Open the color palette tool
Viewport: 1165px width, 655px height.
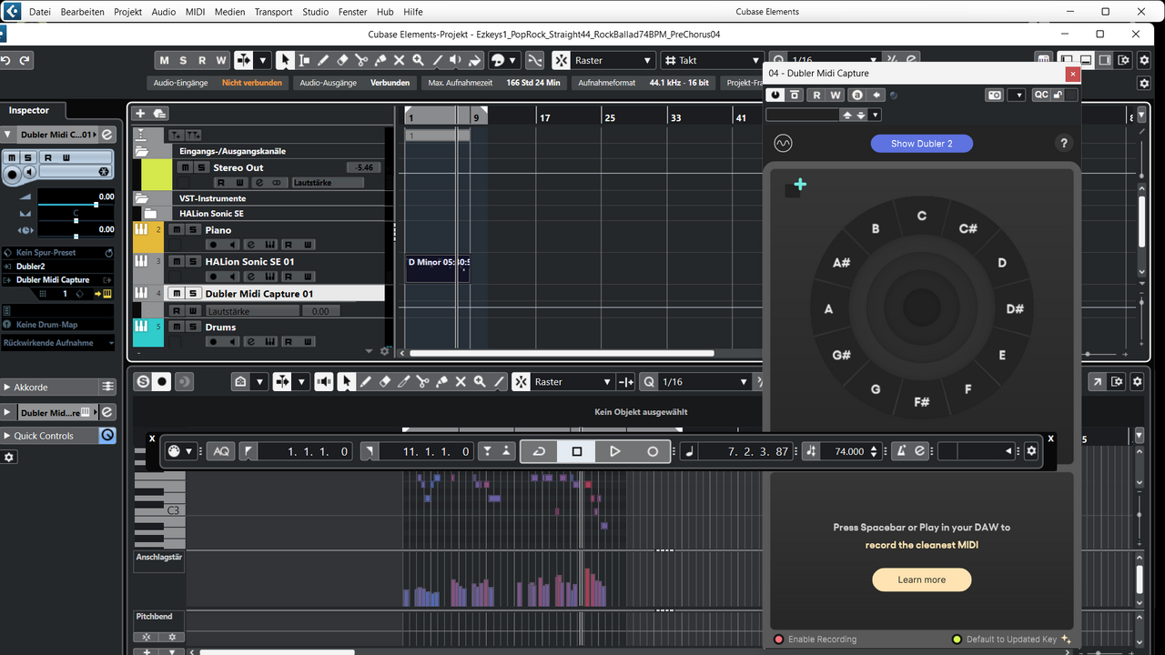click(499, 60)
